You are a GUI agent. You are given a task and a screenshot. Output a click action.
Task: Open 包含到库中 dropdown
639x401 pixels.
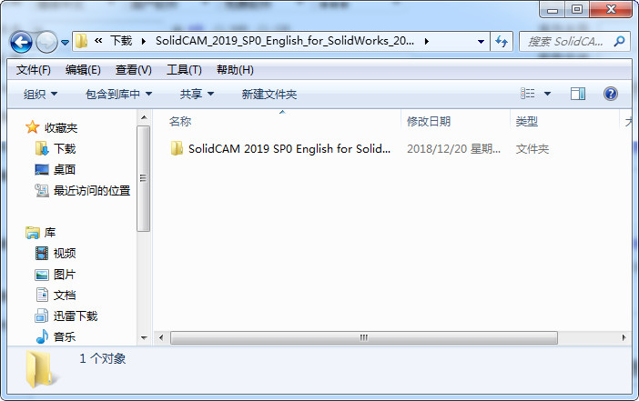coord(118,95)
